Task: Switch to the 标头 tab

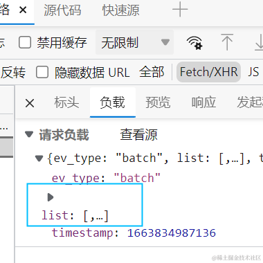Action: 66,102
